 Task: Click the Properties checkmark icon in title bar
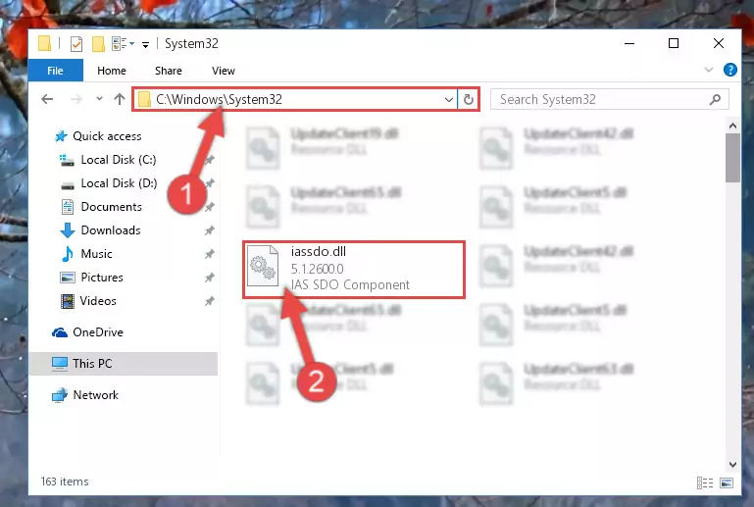point(75,44)
